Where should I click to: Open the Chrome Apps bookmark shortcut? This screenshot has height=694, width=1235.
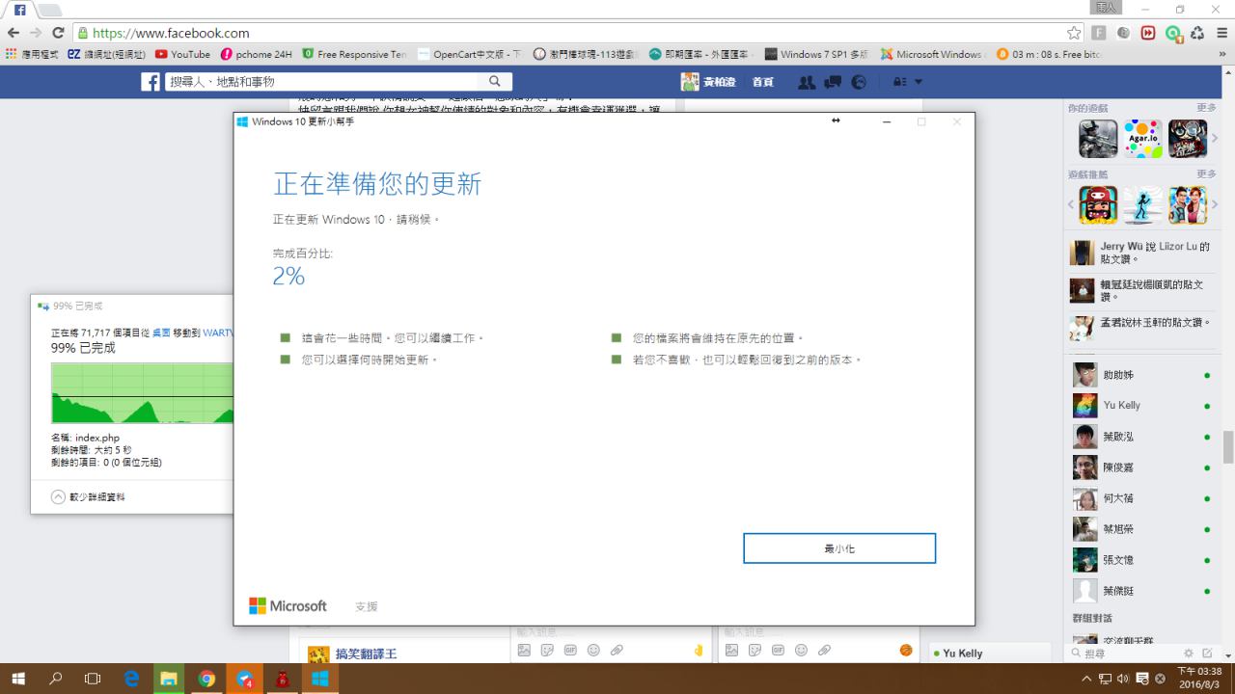click(32, 54)
